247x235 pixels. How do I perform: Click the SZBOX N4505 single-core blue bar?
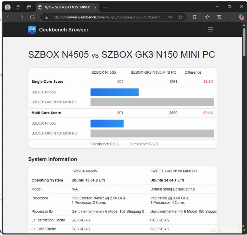tap(115, 92)
